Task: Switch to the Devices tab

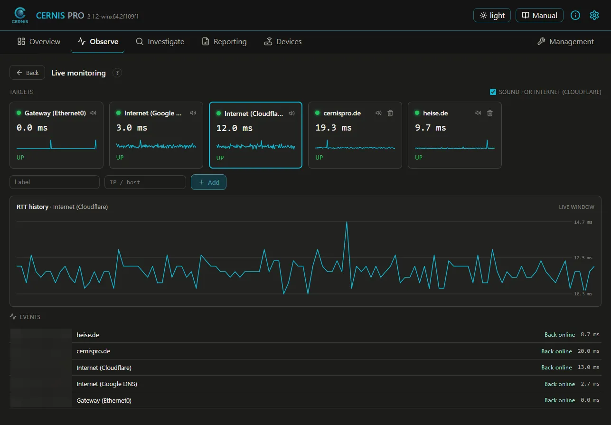Action: (283, 42)
